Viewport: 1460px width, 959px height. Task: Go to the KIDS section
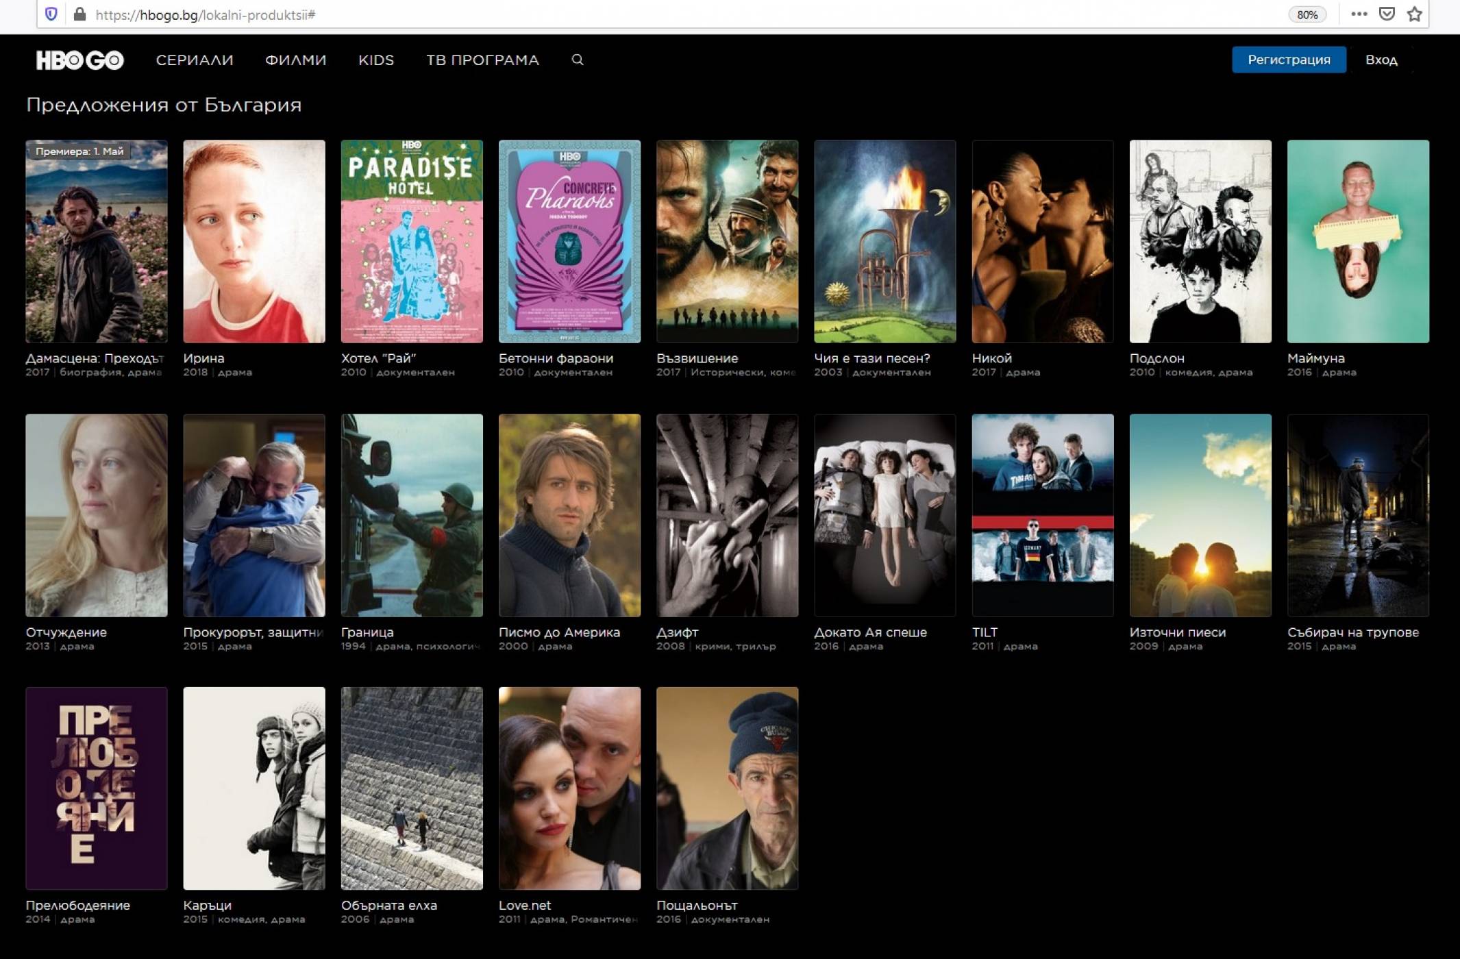coord(376,60)
